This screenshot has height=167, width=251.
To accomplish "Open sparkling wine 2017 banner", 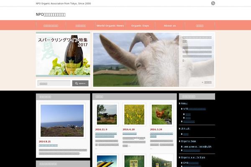I will point(63,54).
